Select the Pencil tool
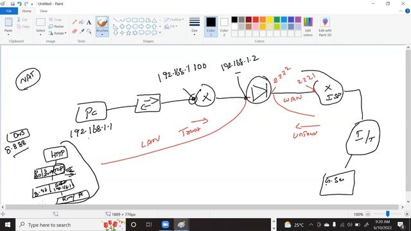Screen dimensions: 411x231 [74, 22]
